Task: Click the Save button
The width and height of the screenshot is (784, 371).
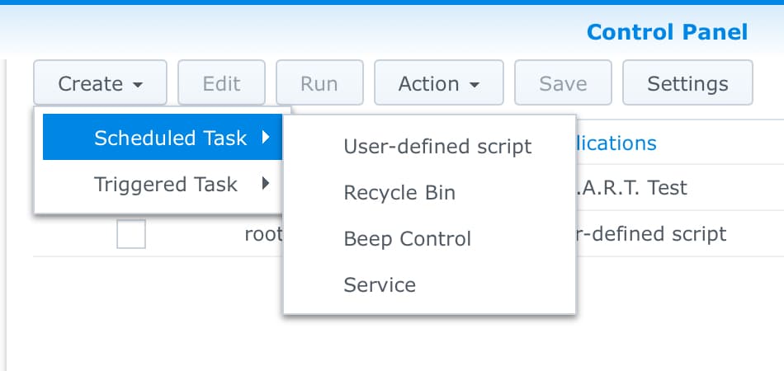Action: [x=563, y=83]
